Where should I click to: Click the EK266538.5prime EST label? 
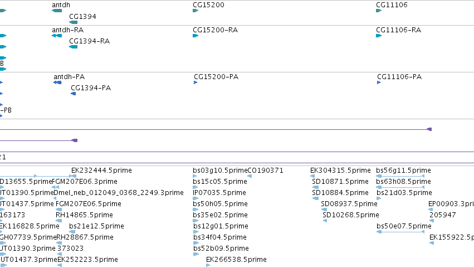pos(236,260)
